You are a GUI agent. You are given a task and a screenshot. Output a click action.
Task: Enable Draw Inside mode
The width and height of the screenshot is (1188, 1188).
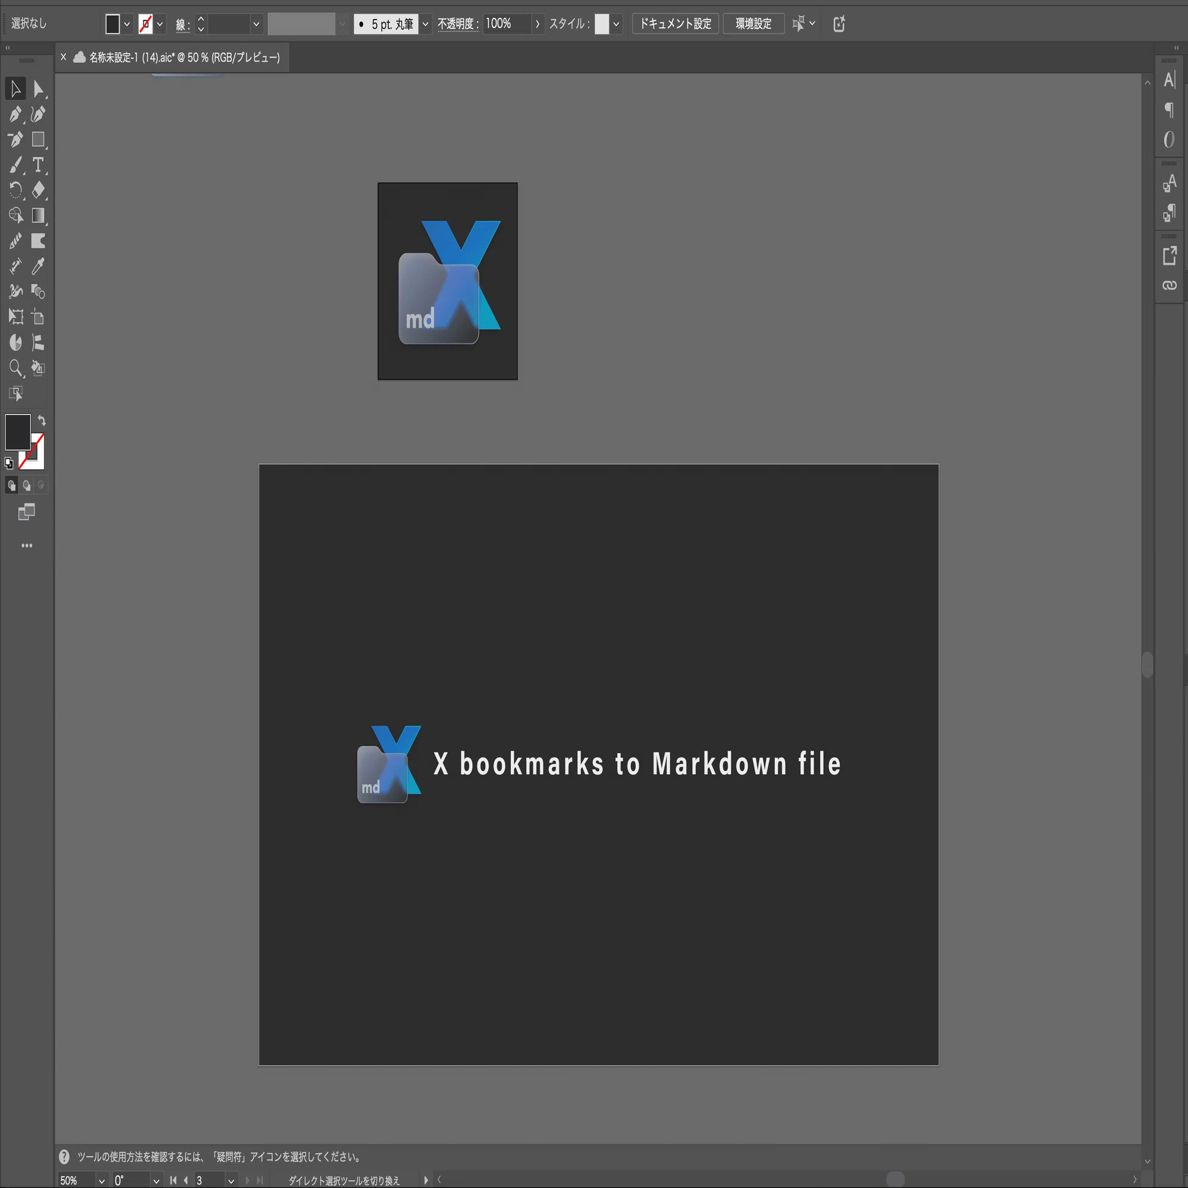point(41,485)
